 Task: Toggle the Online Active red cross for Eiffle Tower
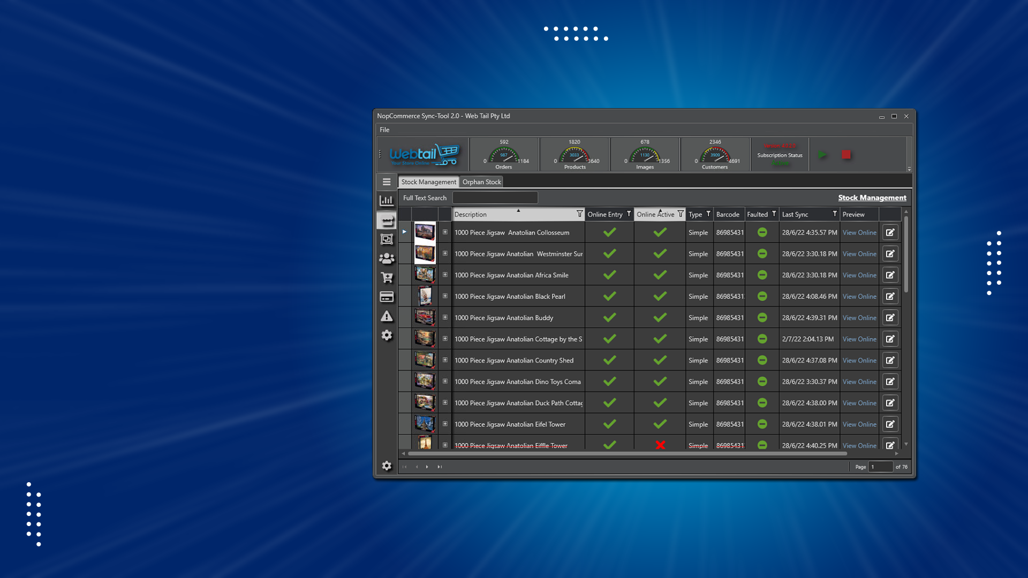(x=660, y=445)
